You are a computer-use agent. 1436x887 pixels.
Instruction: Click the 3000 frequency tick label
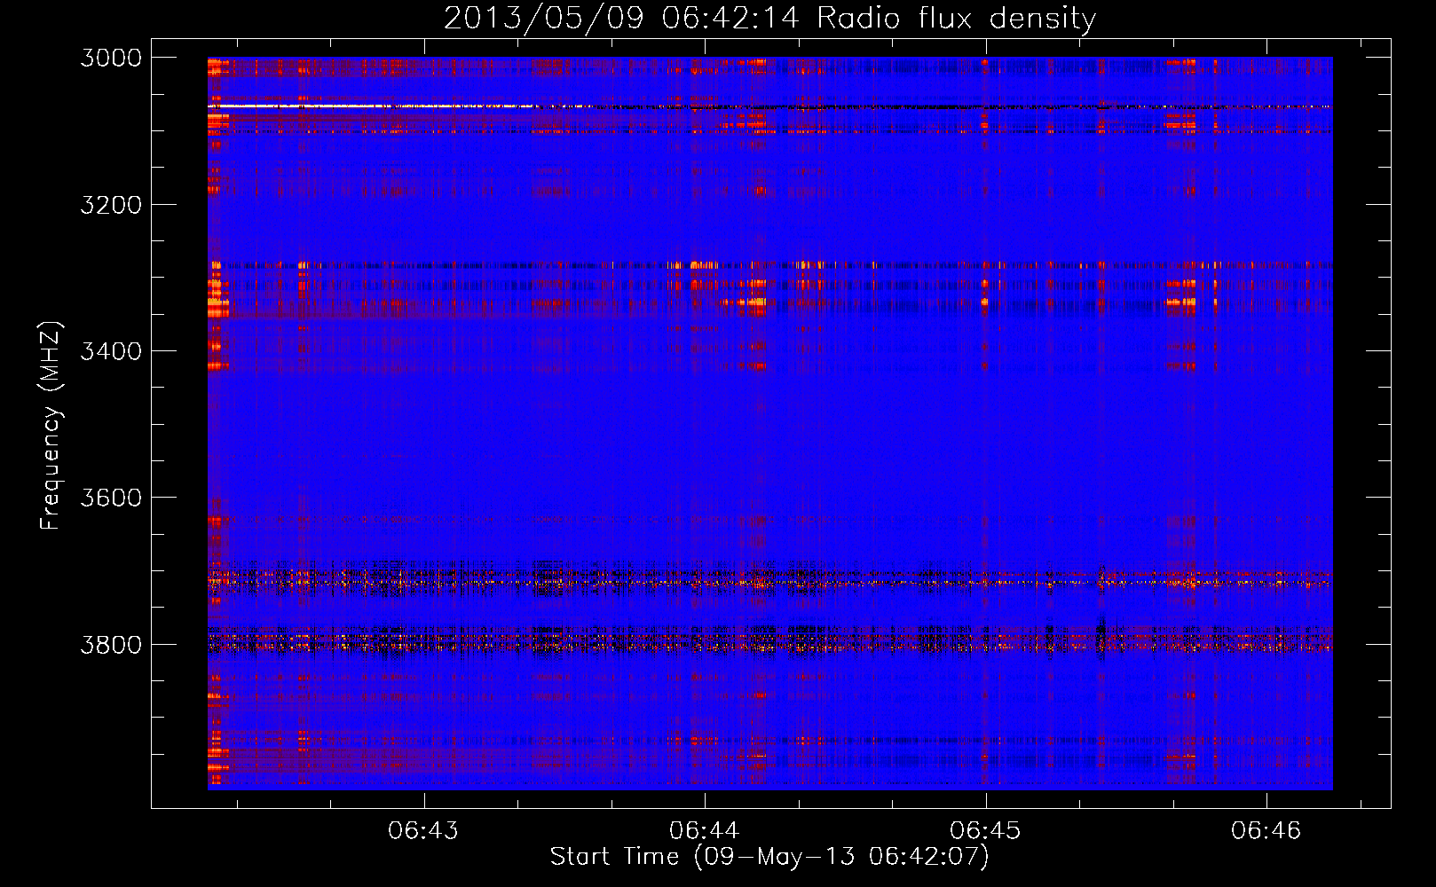(111, 58)
